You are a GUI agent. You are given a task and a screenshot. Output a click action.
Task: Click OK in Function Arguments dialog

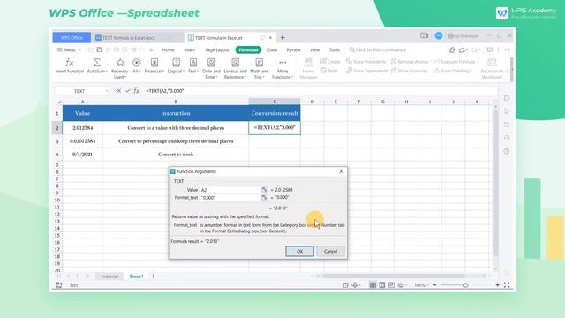(299, 251)
